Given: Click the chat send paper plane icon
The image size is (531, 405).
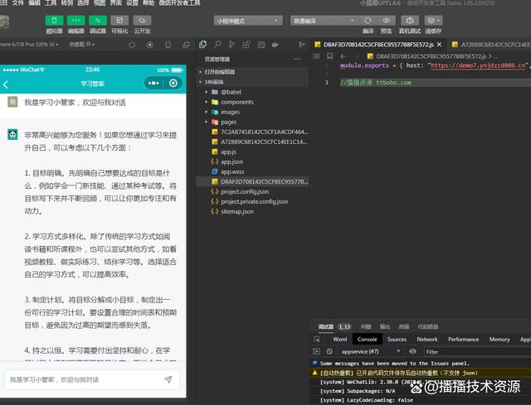Looking at the screenshot, I should (168, 379).
